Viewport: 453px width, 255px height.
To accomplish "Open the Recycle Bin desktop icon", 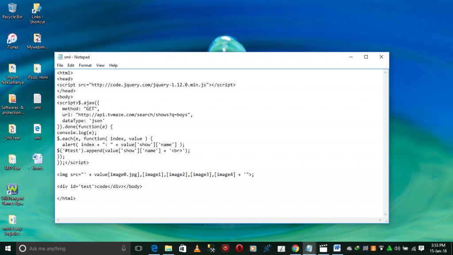I will (x=12, y=11).
